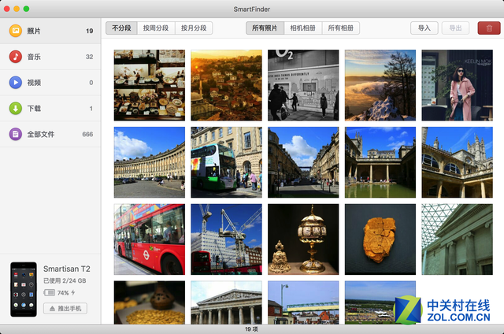
Task: Select the 不分段 grouping option
Action: 120,28
